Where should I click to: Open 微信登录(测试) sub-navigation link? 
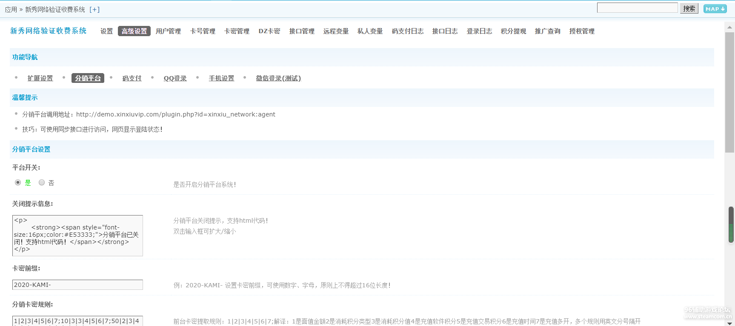pyautogui.click(x=278, y=78)
